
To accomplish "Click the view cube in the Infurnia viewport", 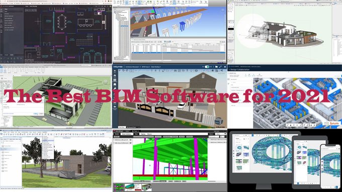I will pos(219,121).
